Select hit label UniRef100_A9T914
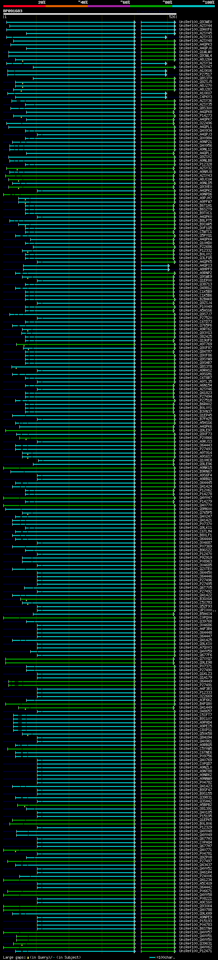The height and width of the screenshot is (960, 218). (x=196, y=453)
